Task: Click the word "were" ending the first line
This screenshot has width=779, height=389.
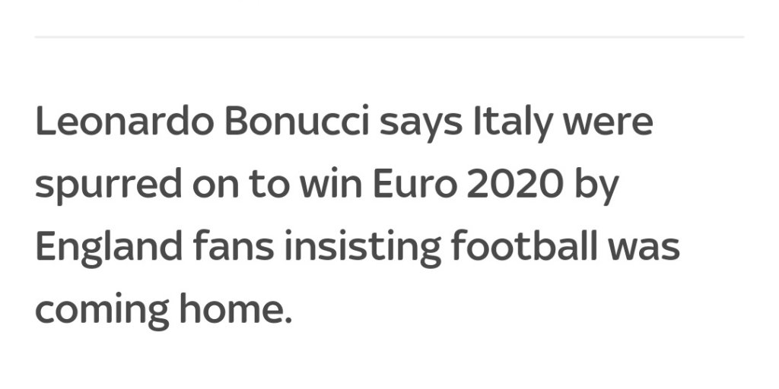Action: (608, 124)
